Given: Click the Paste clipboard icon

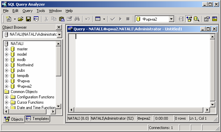Looking at the screenshot, I should click(62, 19).
